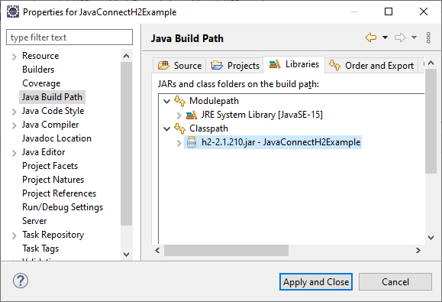Image resolution: width=442 pixels, height=302 pixels.
Task: Collapse the Modulepath node
Action: [x=167, y=101]
